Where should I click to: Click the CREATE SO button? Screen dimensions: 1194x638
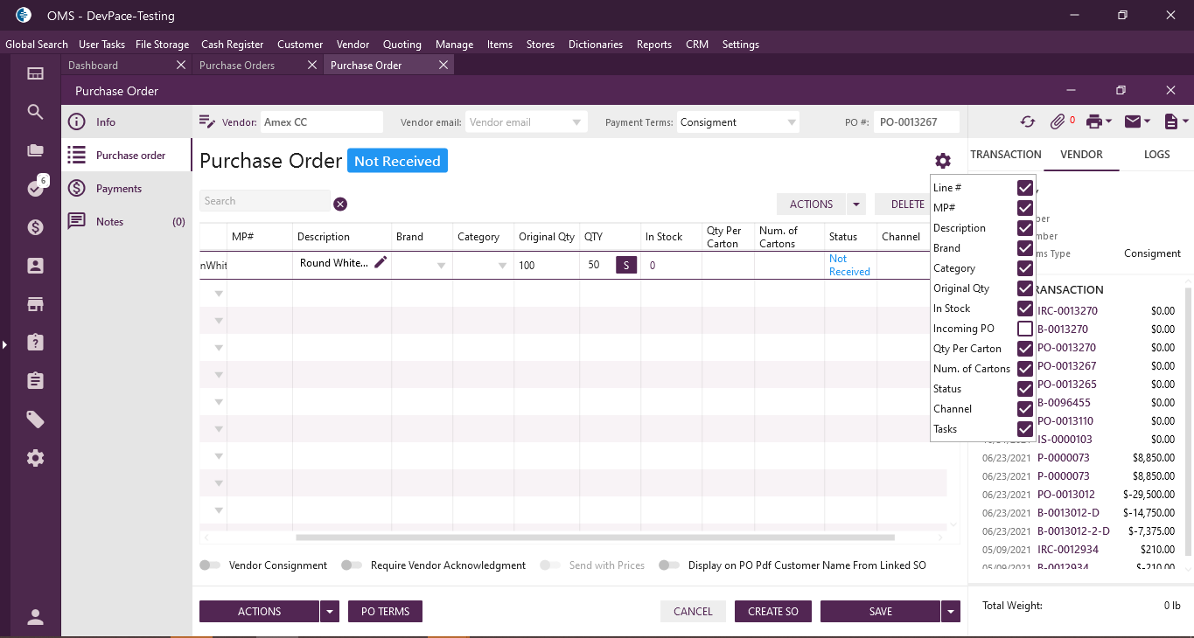coord(772,612)
